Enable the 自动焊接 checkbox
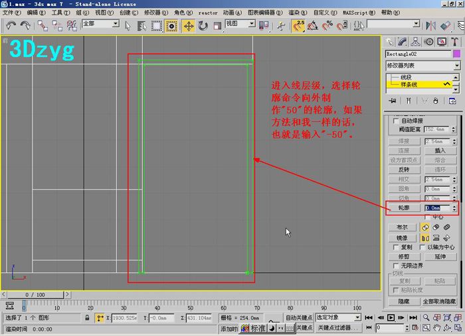The width and height of the screenshot is (465, 336). pyautogui.click(x=396, y=121)
